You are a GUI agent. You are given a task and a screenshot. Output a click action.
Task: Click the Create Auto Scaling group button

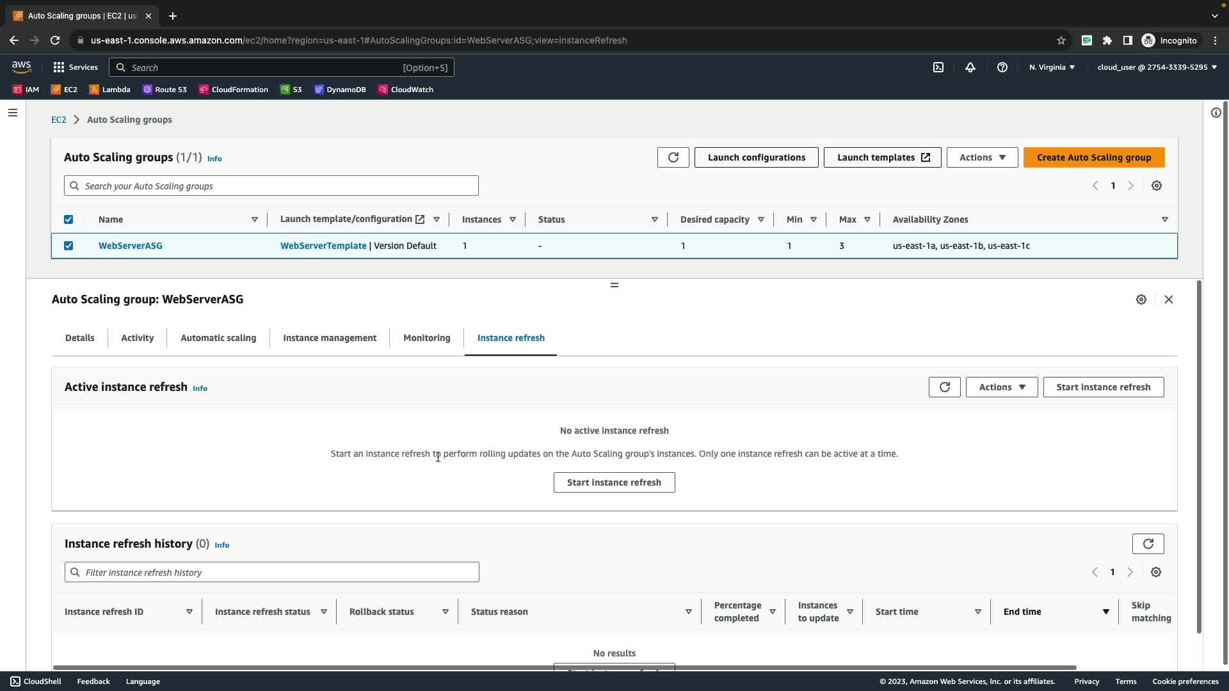coord(1093,157)
